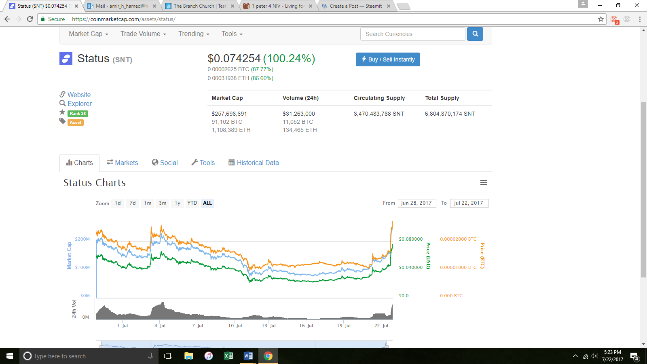Click the Cortana microphone icon
The height and width of the screenshot is (364, 647).
point(150,356)
